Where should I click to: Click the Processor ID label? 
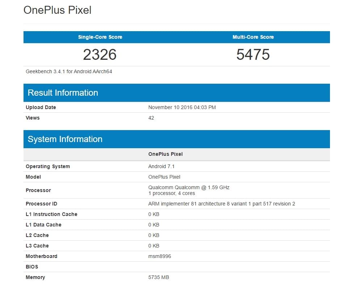pyautogui.click(x=41, y=204)
